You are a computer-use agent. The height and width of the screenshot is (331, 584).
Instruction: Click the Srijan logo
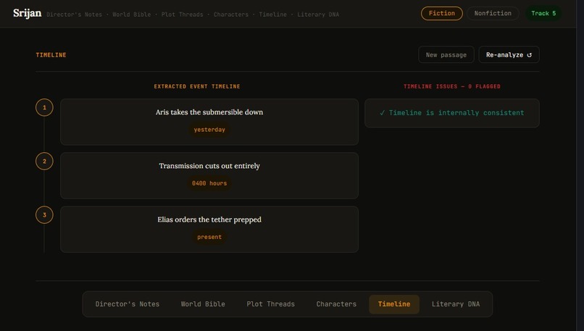[x=28, y=14]
